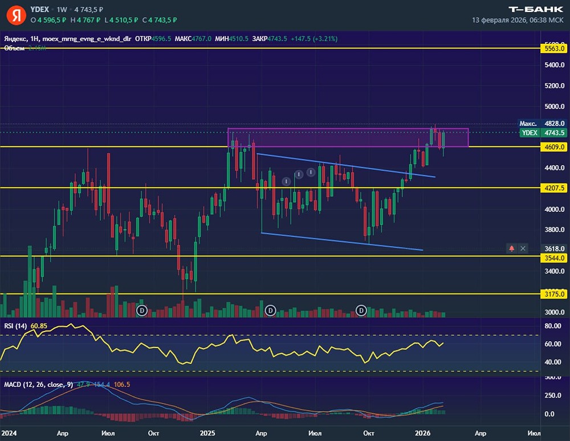Image resolution: width=570 pixels, height=441 pixels.
Task: Click the red alert bell icon
Action: pyautogui.click(x=511, y=248)
